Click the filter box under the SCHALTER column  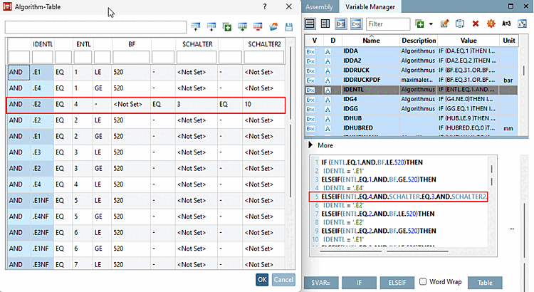point(197,57)
